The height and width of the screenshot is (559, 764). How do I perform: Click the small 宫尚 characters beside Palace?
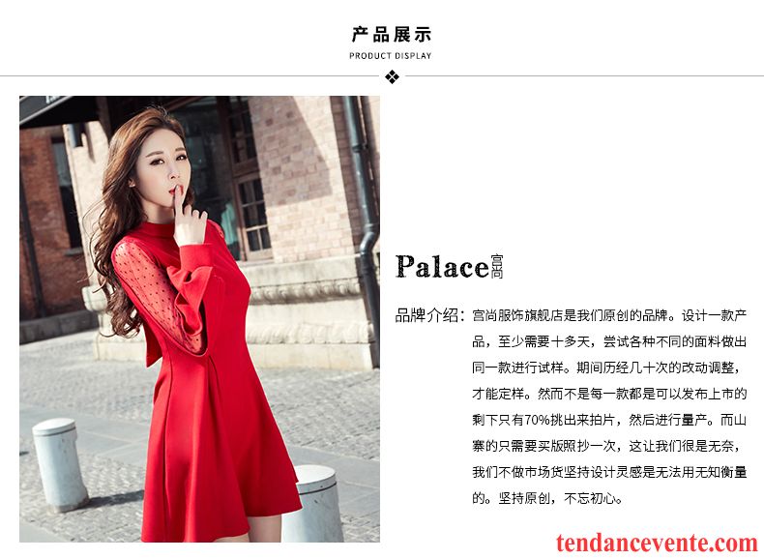(x=497, y=267)
